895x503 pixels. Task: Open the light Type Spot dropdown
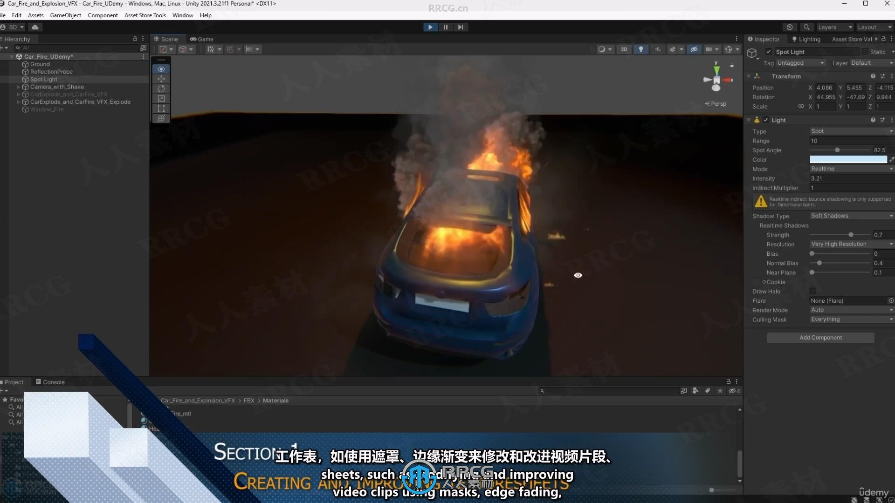[x=852, y=131]
